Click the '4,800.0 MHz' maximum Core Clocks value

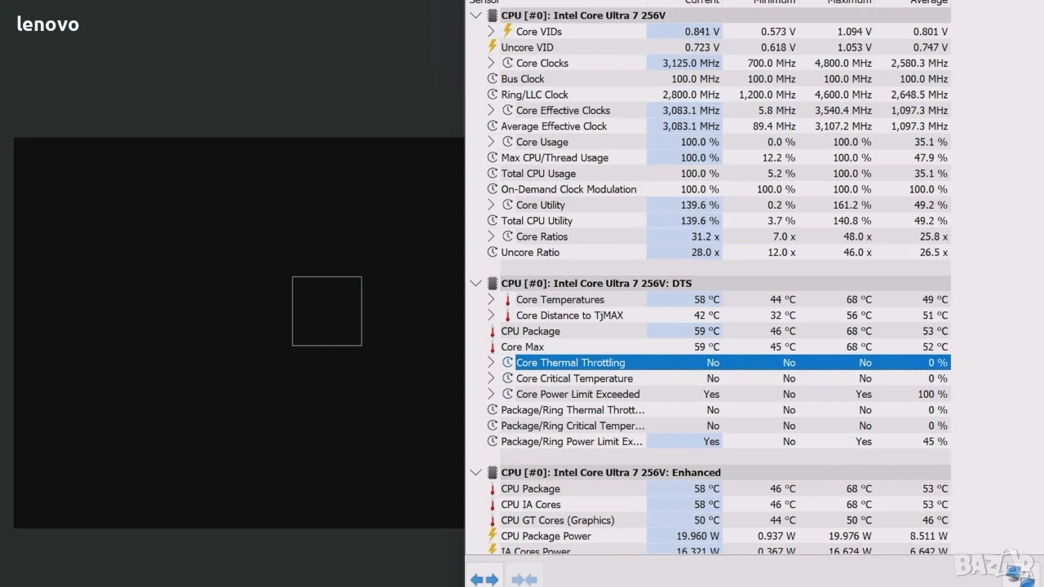[843, 64]
